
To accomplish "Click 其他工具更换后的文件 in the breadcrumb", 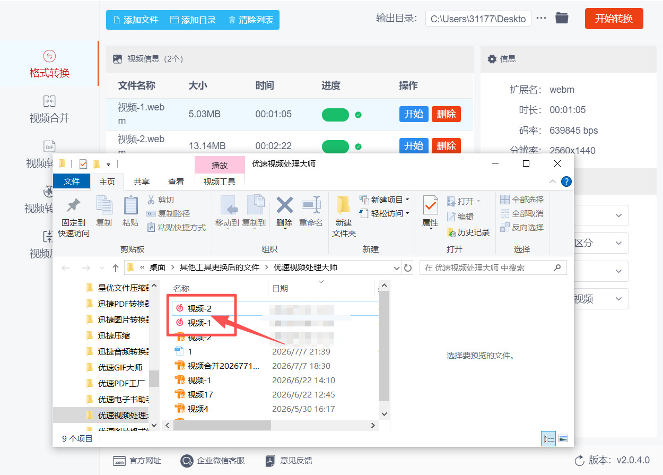I will point(220,268).
